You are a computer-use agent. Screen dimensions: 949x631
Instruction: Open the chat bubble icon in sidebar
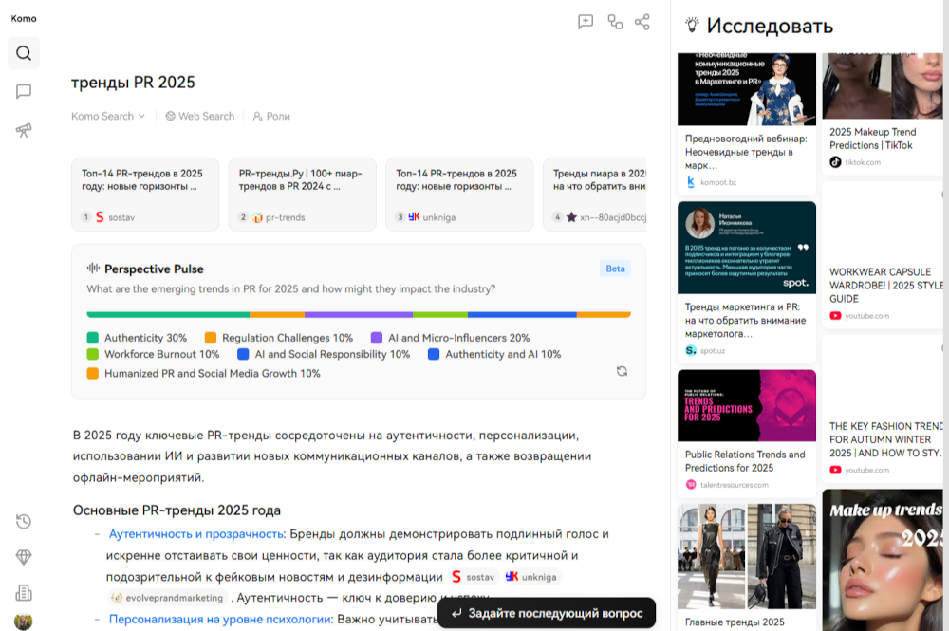point(24,91)
